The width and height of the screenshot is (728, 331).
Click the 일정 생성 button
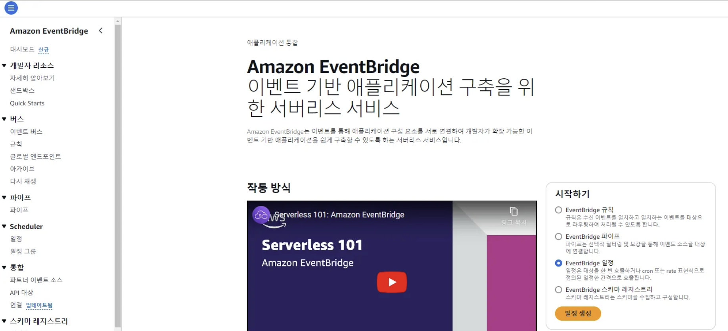pyautogui.click(x=578, y=313)
